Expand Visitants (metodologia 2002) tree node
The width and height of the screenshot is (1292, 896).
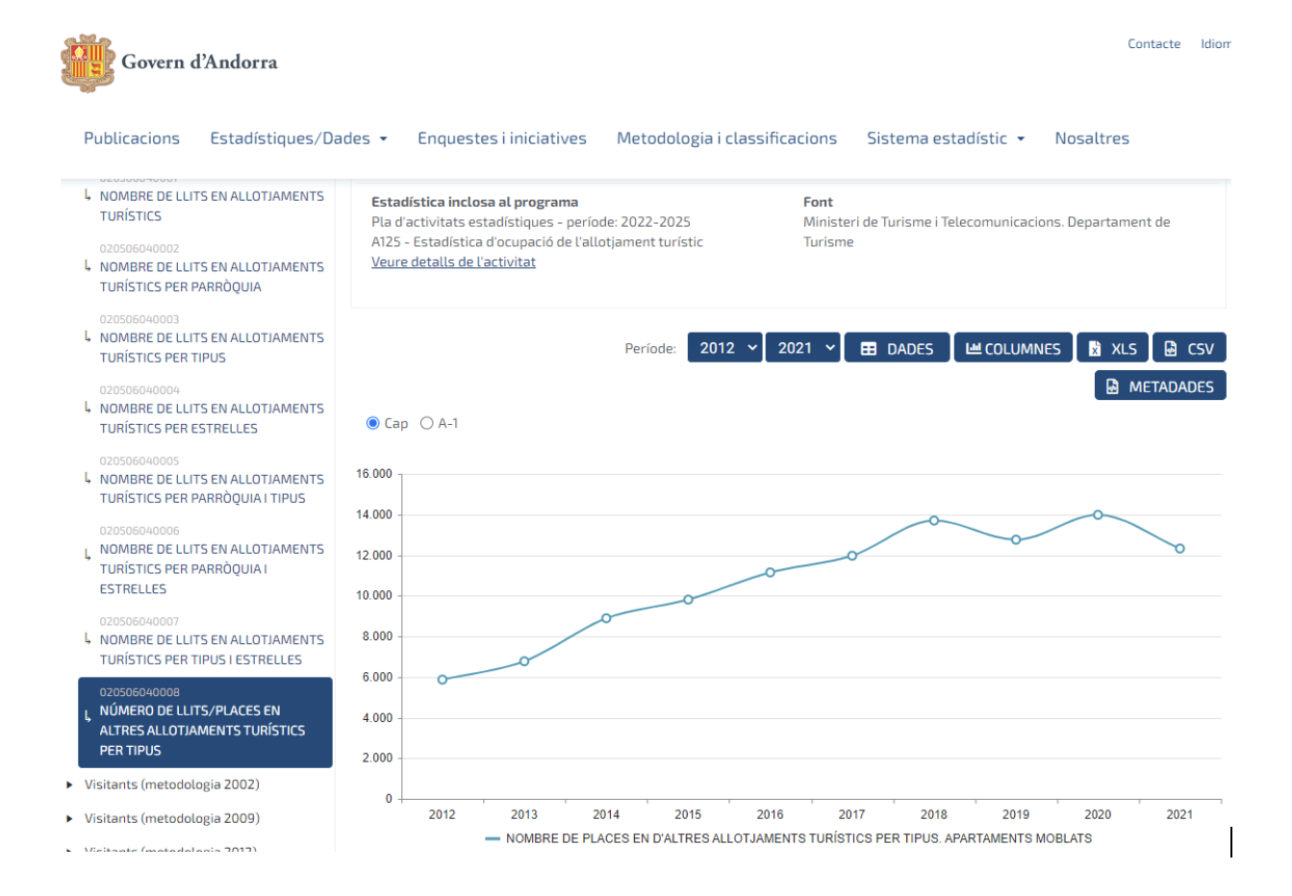click(69, 784)
